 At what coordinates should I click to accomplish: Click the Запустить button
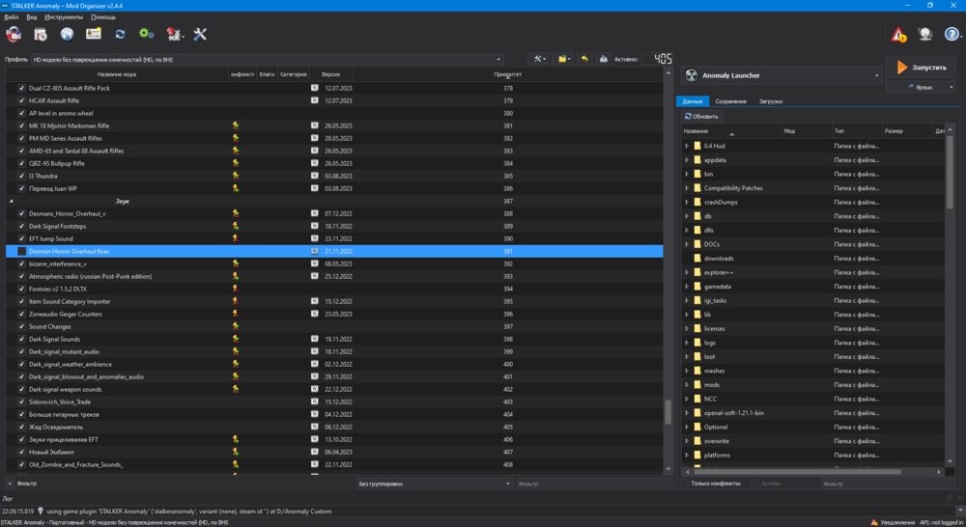coord(921,68)
